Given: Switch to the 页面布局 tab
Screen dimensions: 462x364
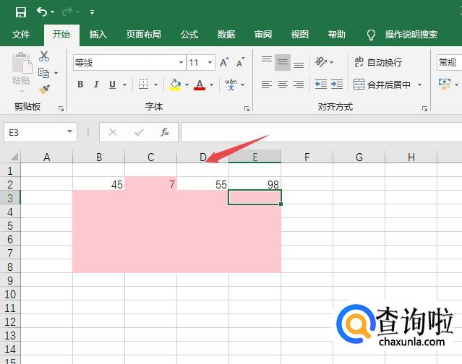Looking at the screenshot, I should pos(143,35).
